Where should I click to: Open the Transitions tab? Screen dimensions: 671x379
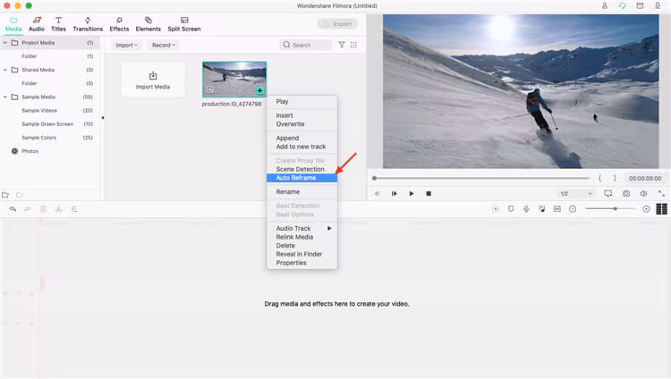(x=88, y=24)
